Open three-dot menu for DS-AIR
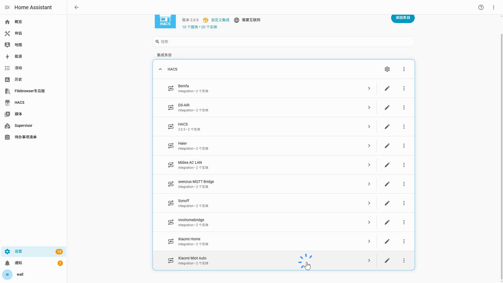503x283 pixels. tap(404, 107)
